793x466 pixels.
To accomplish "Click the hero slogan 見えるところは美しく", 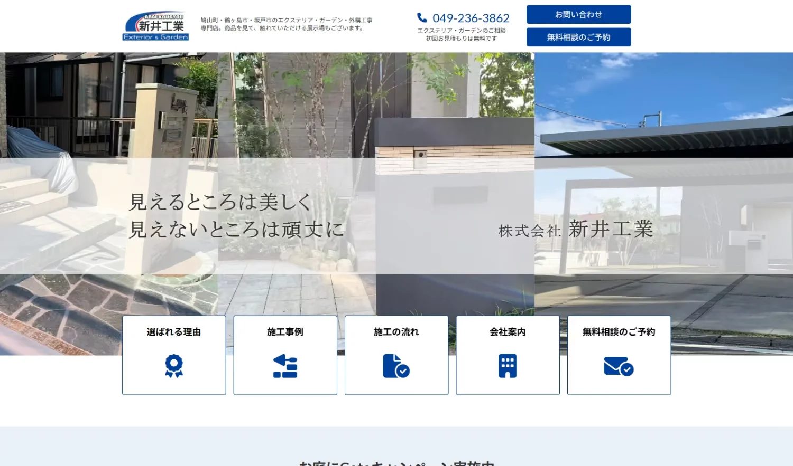I will (x=220, y=202).
